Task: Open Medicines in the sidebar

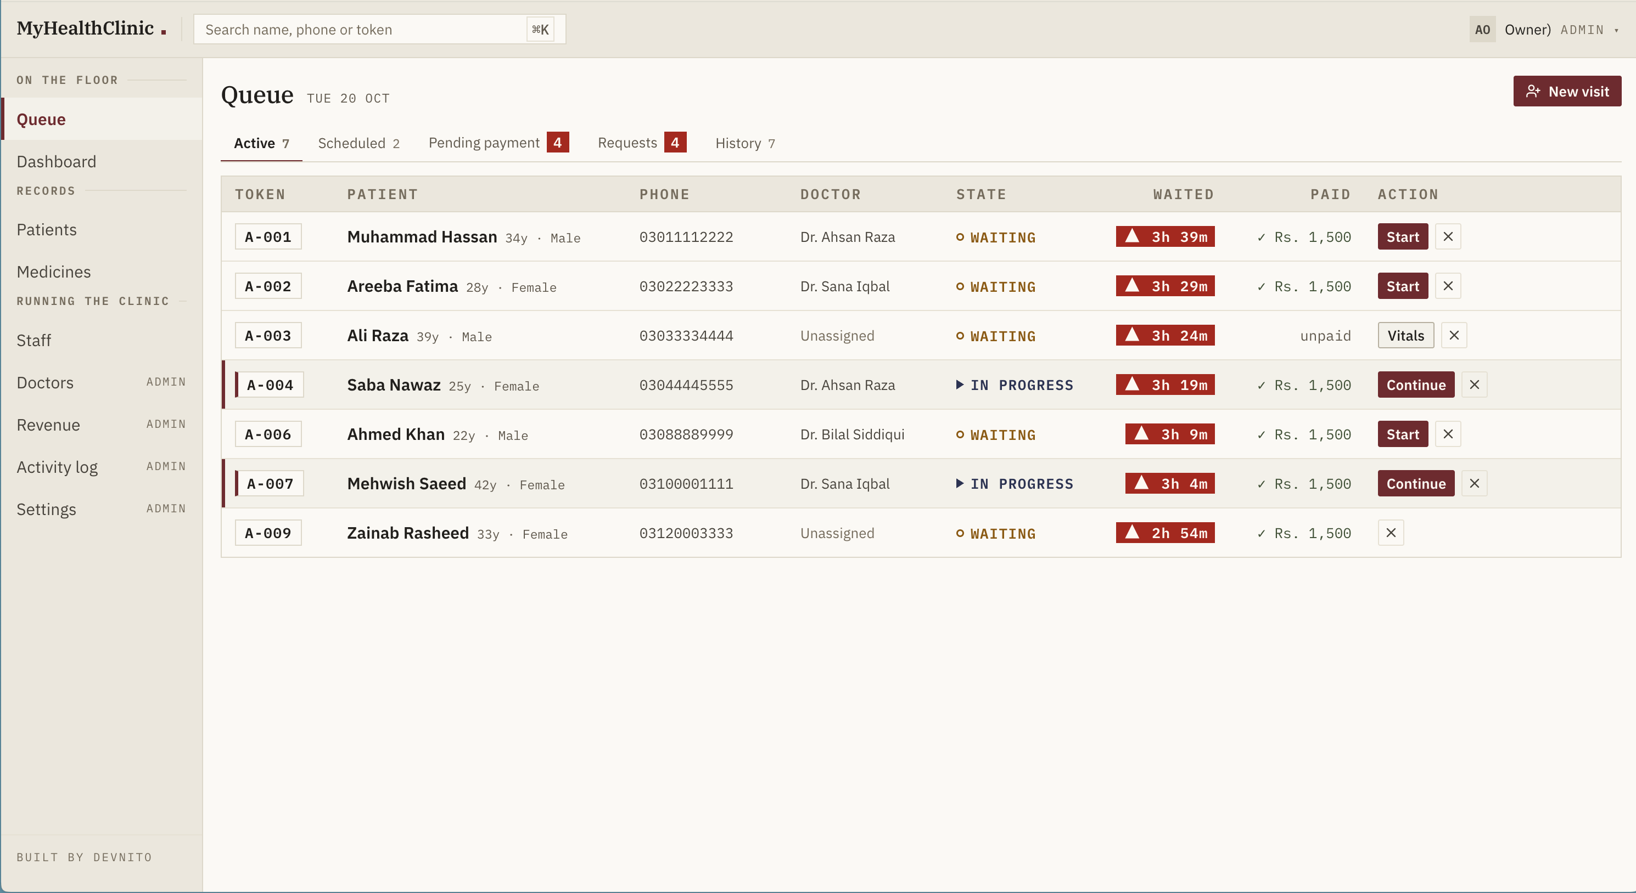Action: coord(102,272)
